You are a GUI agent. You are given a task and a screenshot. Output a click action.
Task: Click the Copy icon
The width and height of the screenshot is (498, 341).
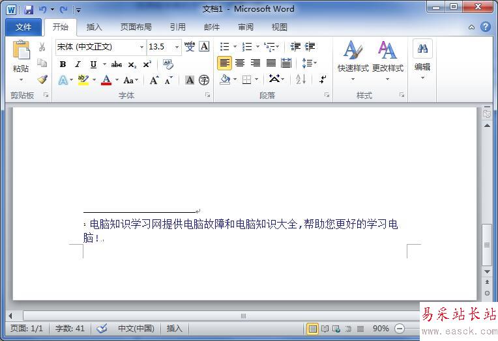click(x=42, y=63)
